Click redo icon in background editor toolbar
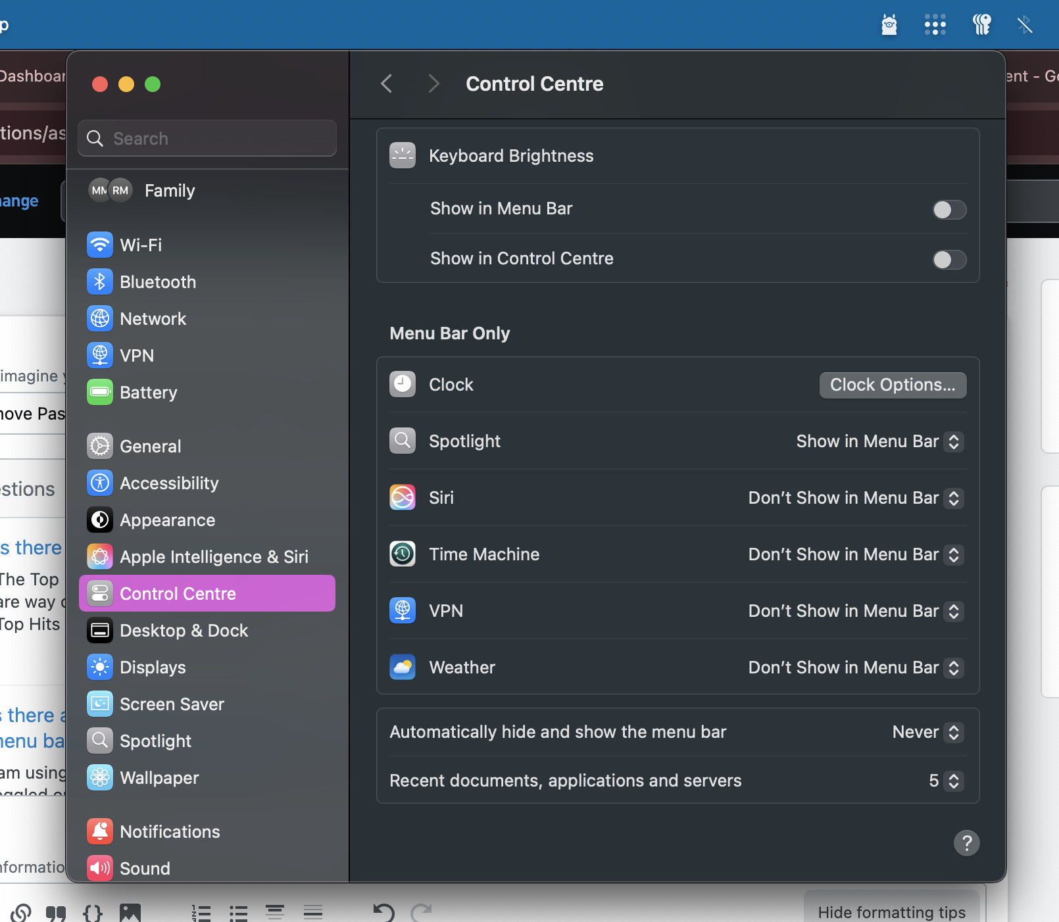Image resolution: width=1059 pixels, height=922 pixels. (x=422, y=912)
